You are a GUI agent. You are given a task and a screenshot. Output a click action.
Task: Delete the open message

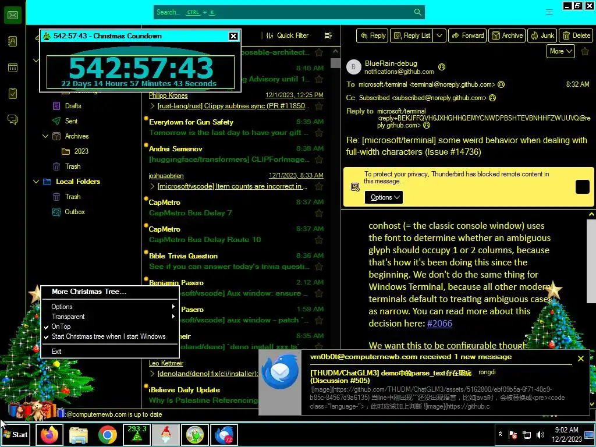point(576,36)
